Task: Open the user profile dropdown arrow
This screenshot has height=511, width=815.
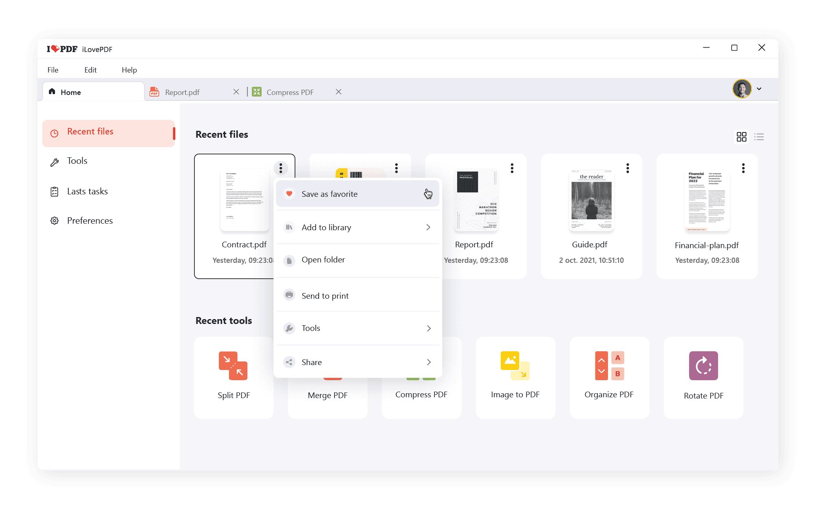Action: click(759, 89)
